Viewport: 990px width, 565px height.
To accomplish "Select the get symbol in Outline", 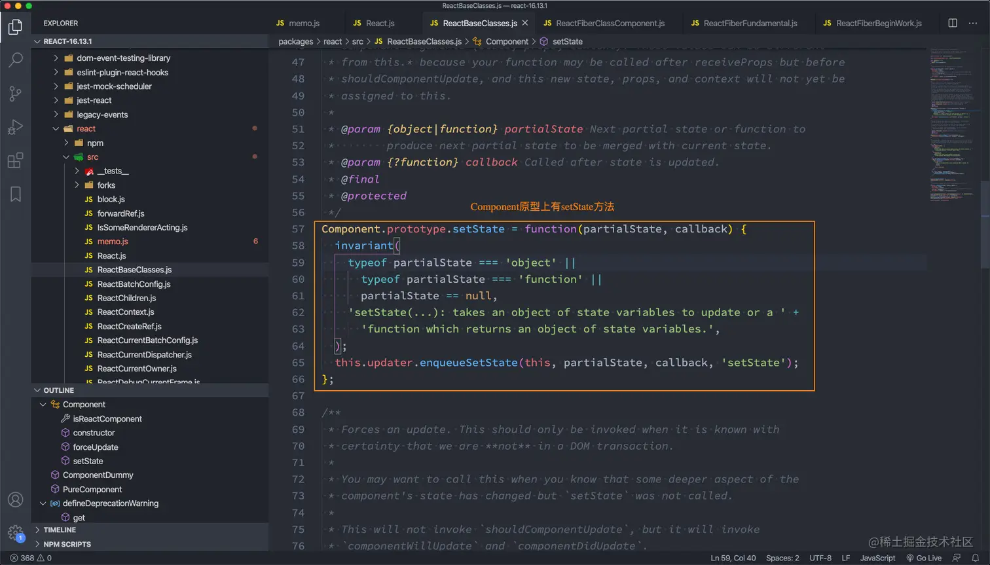I will click(x=79, y=518).
